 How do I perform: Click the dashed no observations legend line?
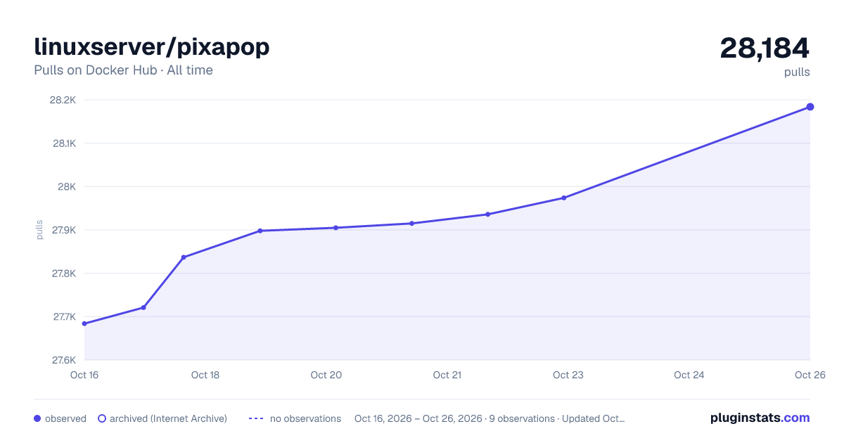tap(256, 418)
